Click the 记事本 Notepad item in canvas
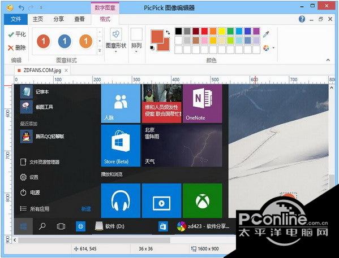Screen dimensions: 339x258 click(35, 91)
